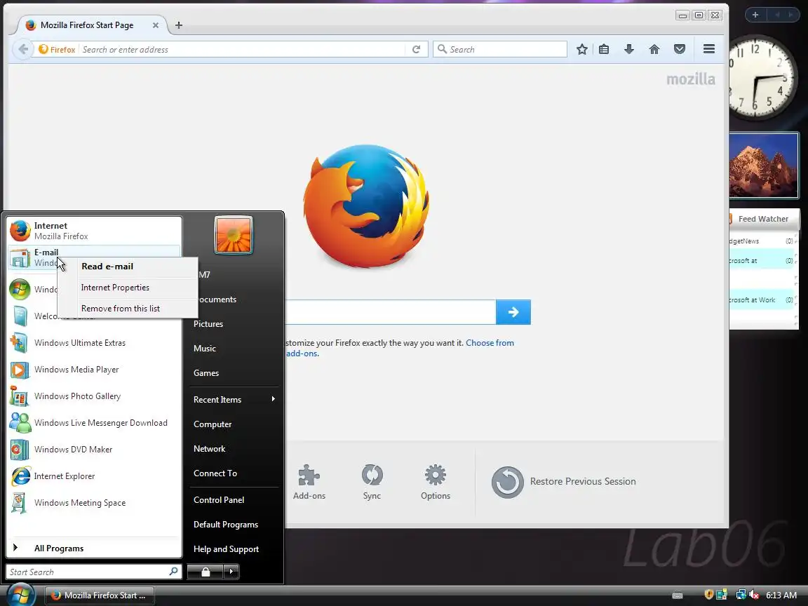808x606 pixels.
Task: Click the muted volume tray icon
Action: pos(755,595)
